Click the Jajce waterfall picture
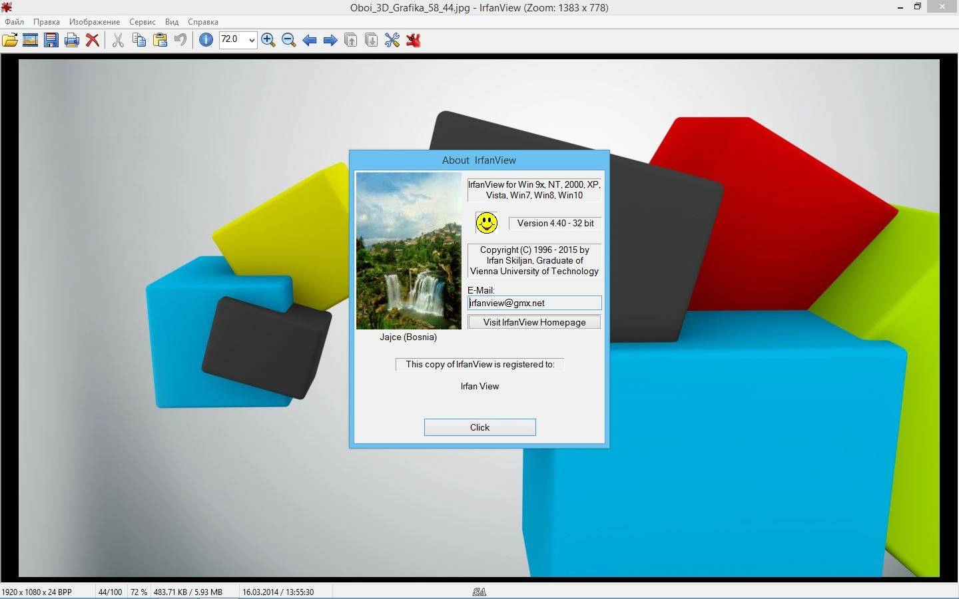This screenshot has height=599, width=959. coord(408,251)
